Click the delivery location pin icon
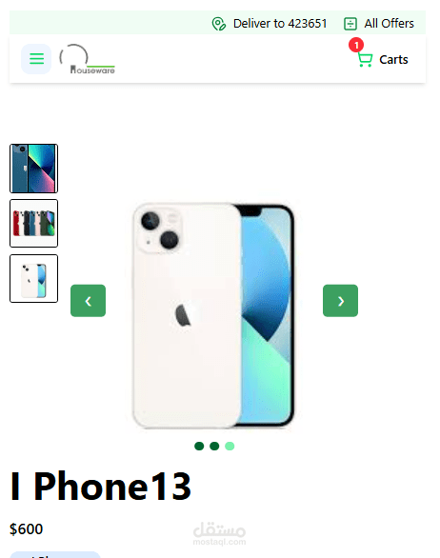 point(219,24)
